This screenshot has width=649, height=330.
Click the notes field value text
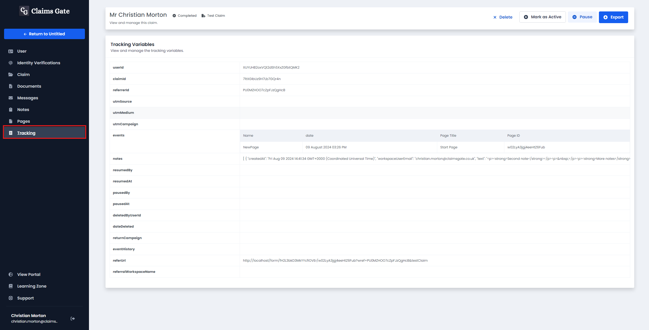pos(436,159)
